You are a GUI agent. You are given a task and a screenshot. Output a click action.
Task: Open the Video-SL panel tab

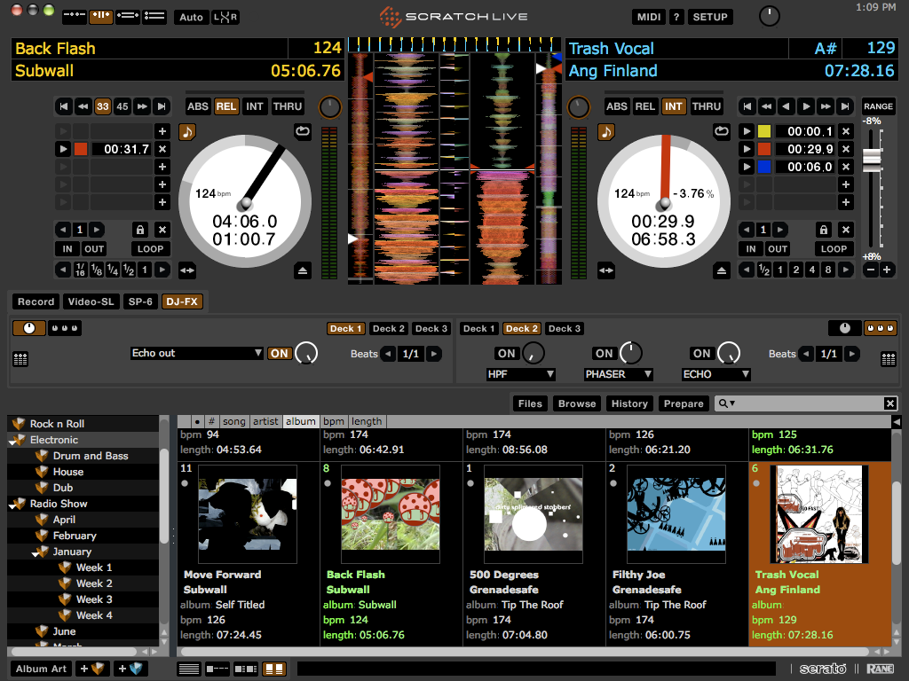click(x=91, y=301)
